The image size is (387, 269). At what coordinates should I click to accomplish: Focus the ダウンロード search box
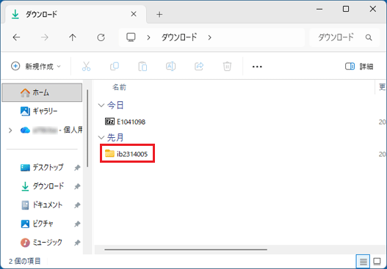tap(344, 37)
